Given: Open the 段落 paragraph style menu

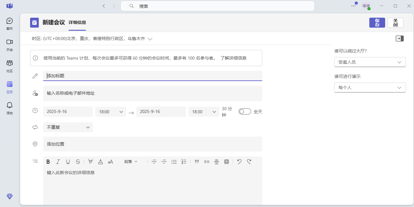Looking at the screenshot, I should click(x=130, y=161).
